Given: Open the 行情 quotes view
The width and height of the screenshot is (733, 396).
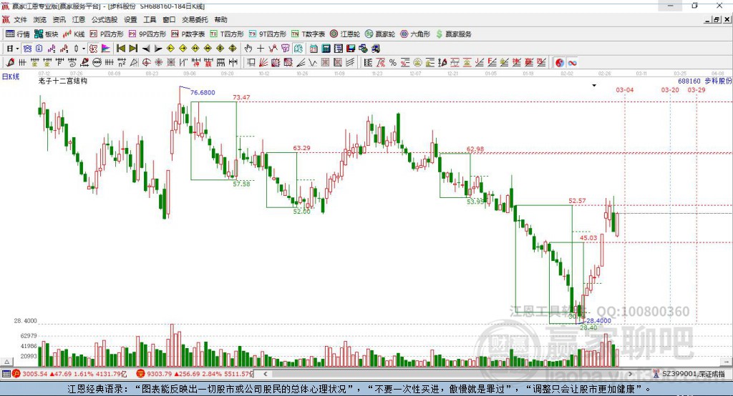Looking at the screenshot, I should [18, 34].
